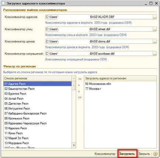Click the Закрыть button
Image resolution: width=160 pixels, height=158 pixels.
tap(144, 154)
